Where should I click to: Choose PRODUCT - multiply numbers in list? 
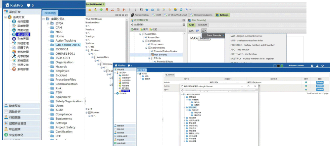pyautogui.click(x=253, y=45)
